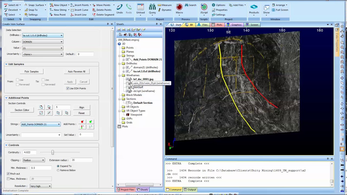Screen dimensions: 347x195
Task: Click Insert Line tool
Action: pos(78,15)
